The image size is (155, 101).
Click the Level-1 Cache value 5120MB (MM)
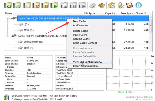click(x=33, y=61)
